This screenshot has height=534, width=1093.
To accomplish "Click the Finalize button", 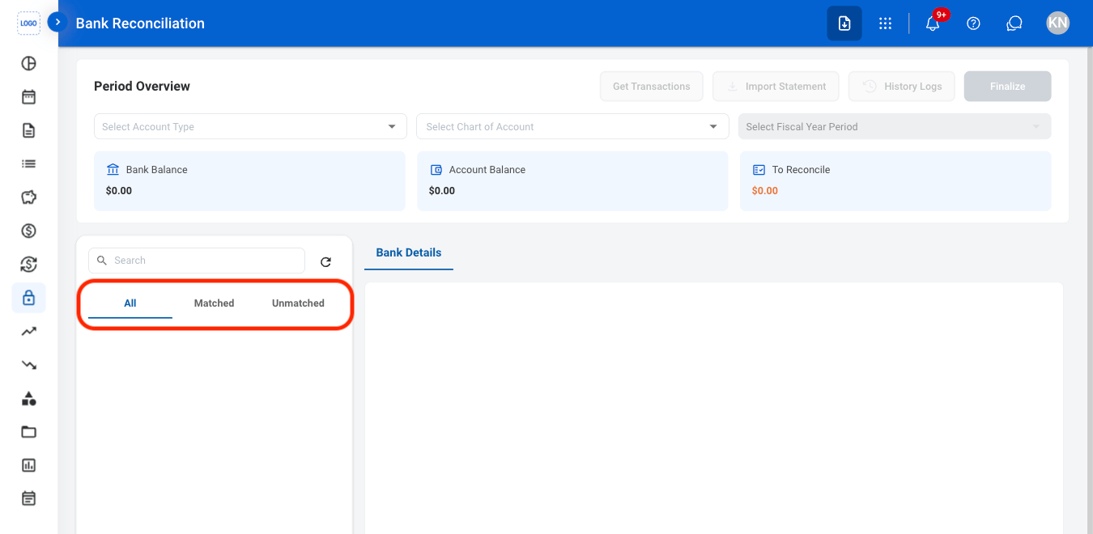I will tap(1008, 87).
